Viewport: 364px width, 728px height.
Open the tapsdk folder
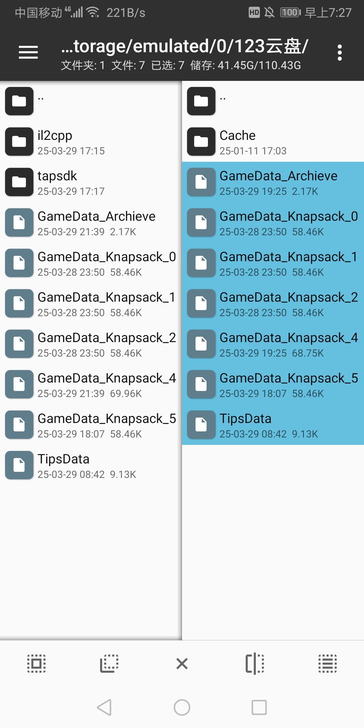point(91,182)
